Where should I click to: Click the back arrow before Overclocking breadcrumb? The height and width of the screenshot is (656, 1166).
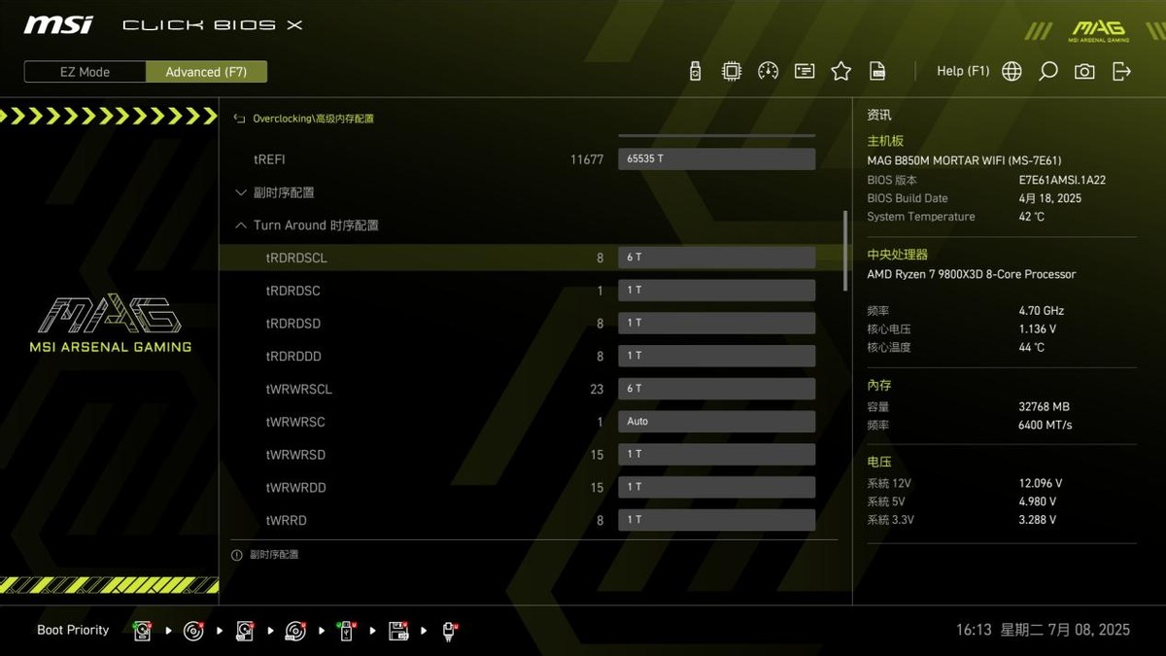pos(240,119)
